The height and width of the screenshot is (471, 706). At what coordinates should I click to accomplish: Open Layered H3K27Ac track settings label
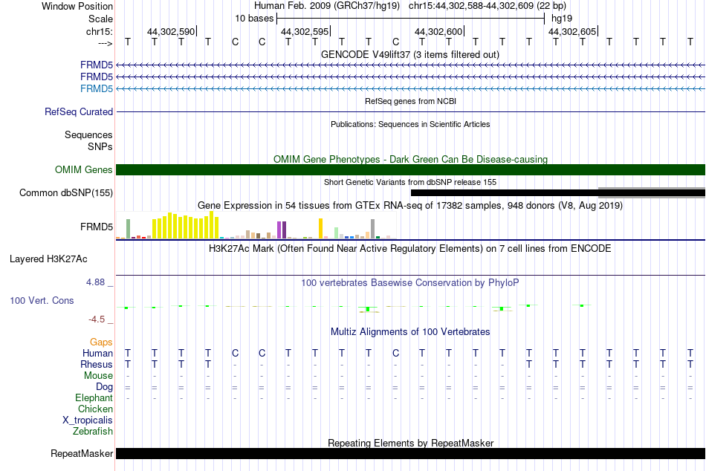(x=48, y=259)
